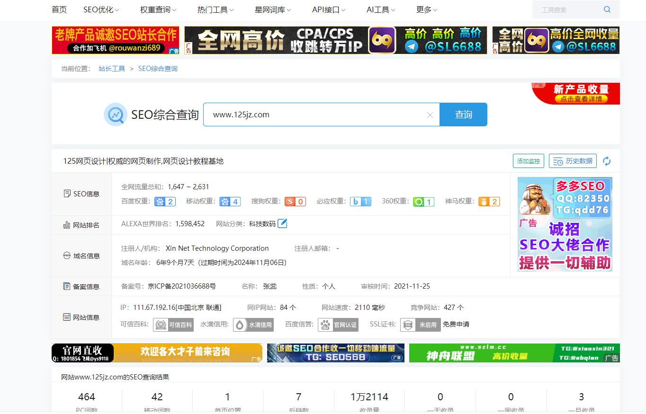Click the 竞争网站 427 个 value

click(x=454, y=308)
